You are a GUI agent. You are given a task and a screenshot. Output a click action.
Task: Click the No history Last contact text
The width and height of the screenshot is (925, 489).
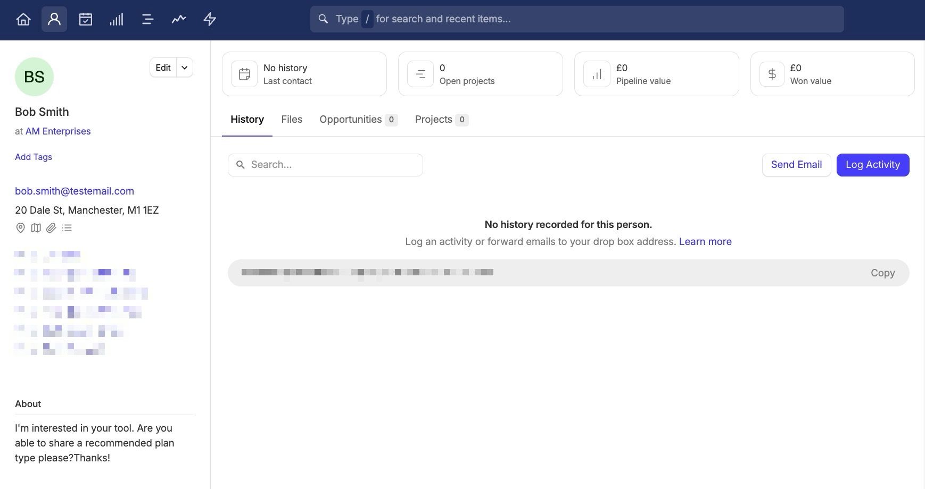(287, 74)
